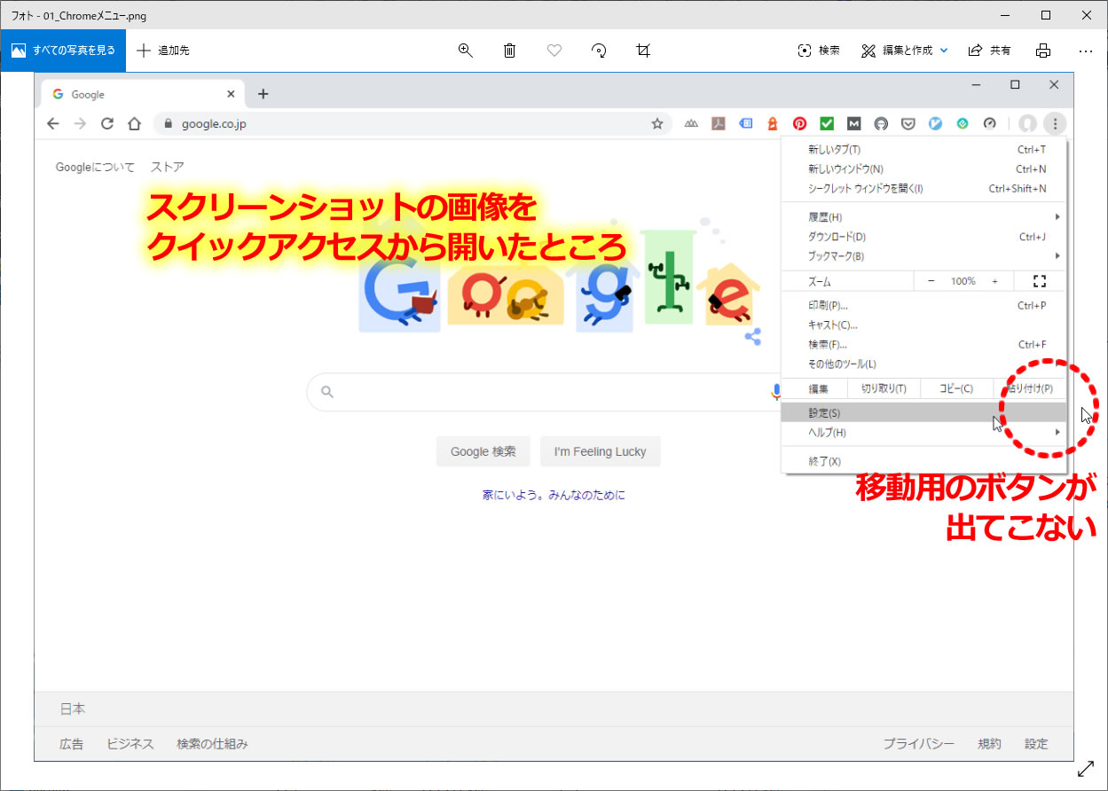Click the teal circular extension icon
This screenshot has height=791, width=1108.
coord(963,124)
